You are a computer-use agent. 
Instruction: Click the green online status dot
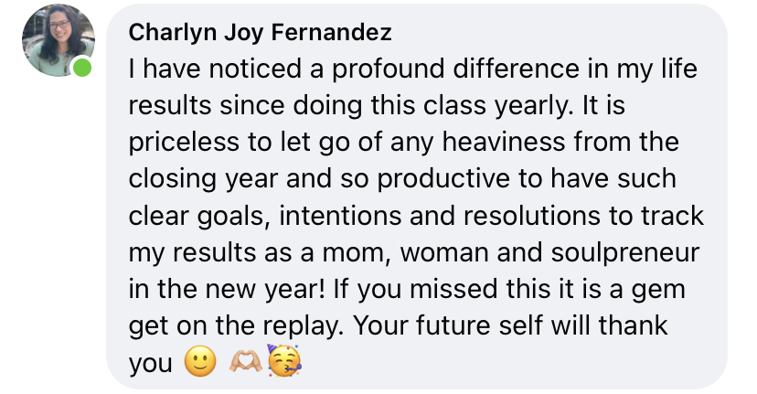pos(82,67)
